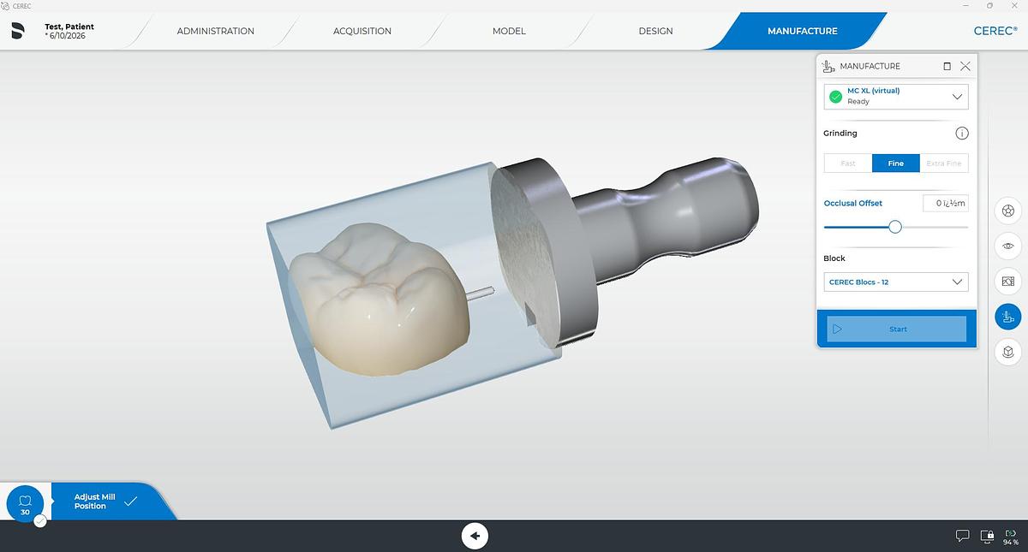Go back using the bottom arrow button
1028x552 pixels.
(x=475, y=537)
